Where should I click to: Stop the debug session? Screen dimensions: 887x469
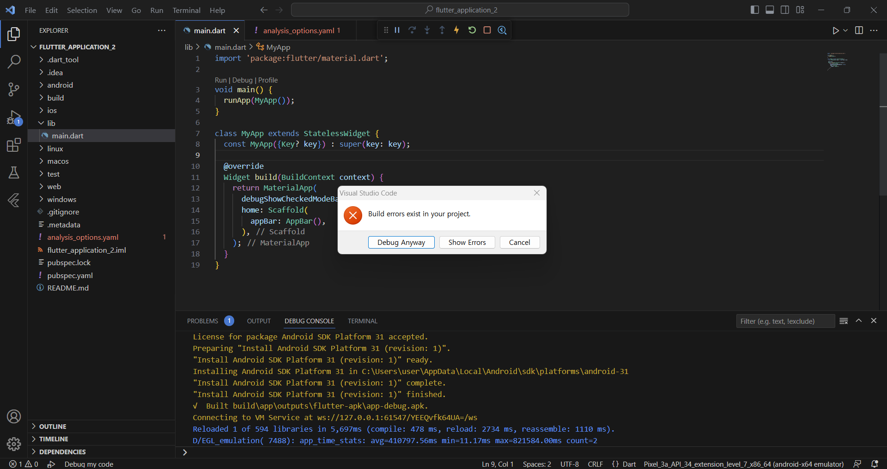(487, 30)
